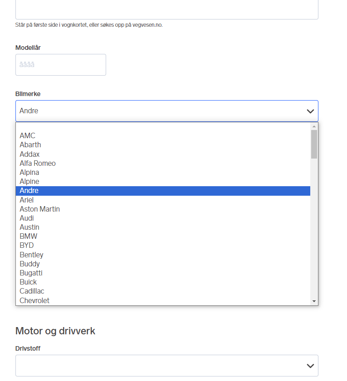Choose Bentley from the brand options
Image resolution: width=347 pixels, height=381 pixels.
(x=163, y=255)
